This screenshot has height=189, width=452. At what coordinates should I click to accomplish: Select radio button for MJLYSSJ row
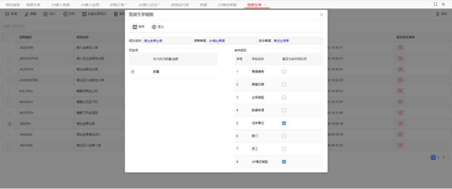(x=9, y=91)
